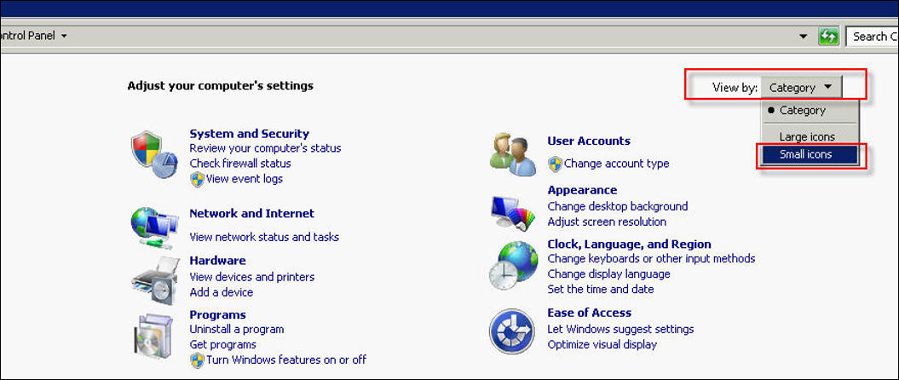Click Optimize visual display
The width and height of the screenshot is (899, 380).
pyautogui.click(x=602, y=344)
